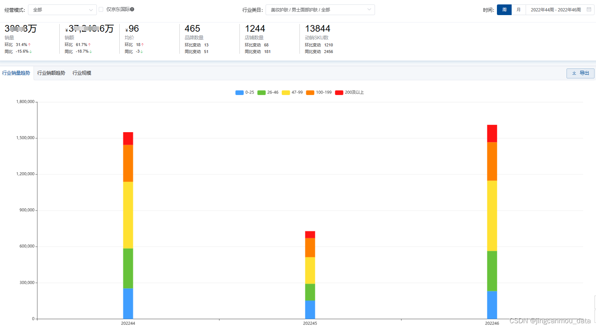The image size is (596, 328).
Task: Open the 经营模式 dropdown showing 全部
Action: (x=62, y=10)
